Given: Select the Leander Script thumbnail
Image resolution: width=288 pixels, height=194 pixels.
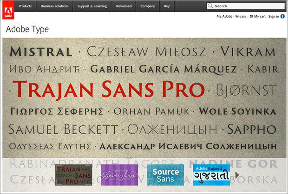Looking at the screenshot, I should (119, 175).
